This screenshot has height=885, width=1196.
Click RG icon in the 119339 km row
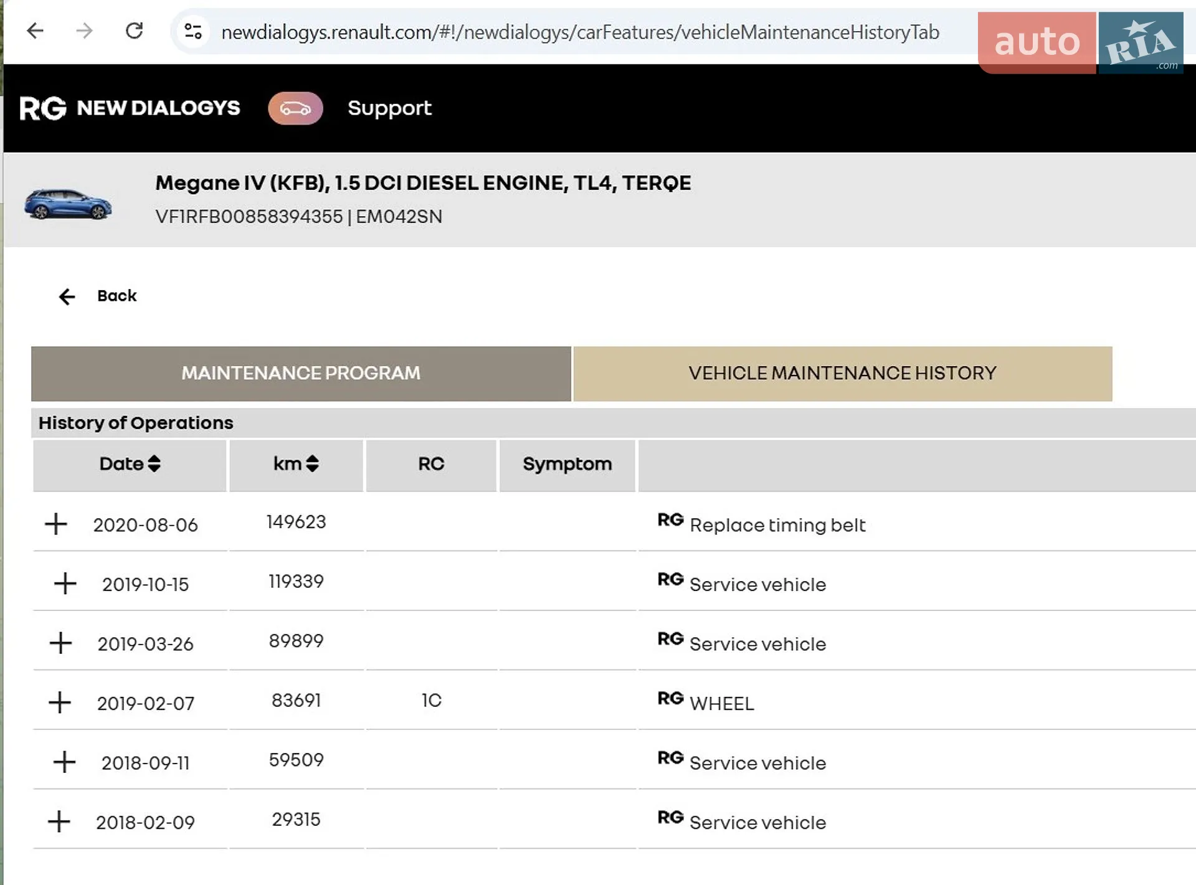click(670, 579)
